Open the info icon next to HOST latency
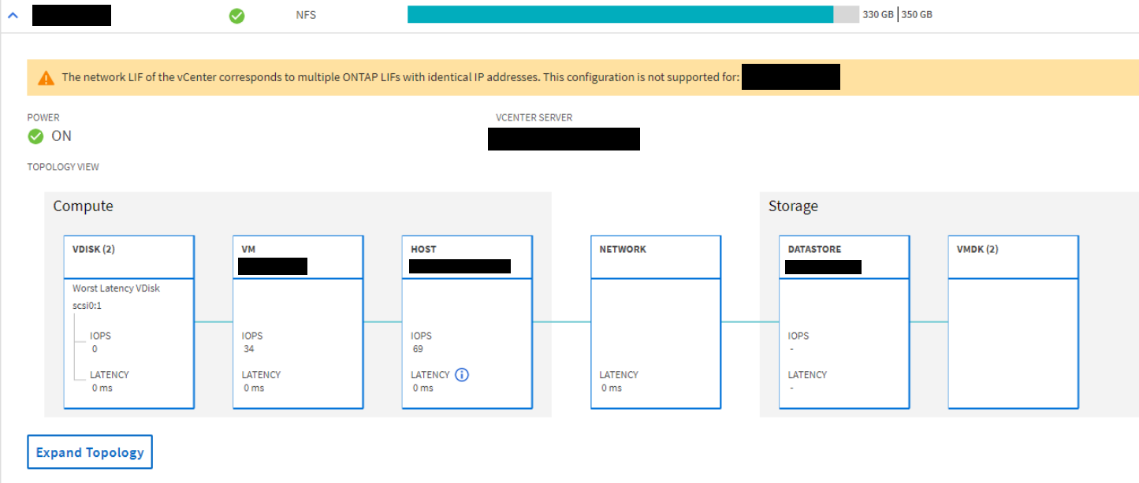This screenshot has width=1139, height=483. coord(462,375)
